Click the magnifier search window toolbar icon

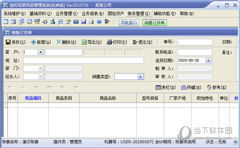[x=29, y=22]
